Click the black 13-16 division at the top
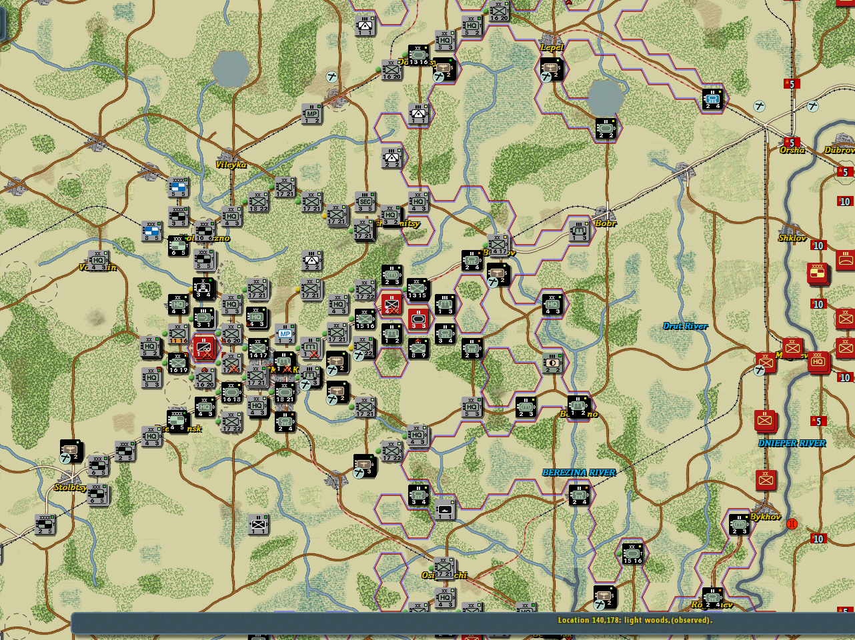The image size is (855, 640). tap(418, 55)
